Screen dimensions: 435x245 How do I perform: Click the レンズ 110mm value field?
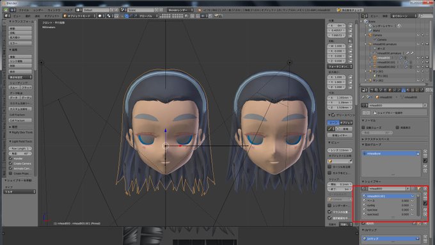coord(340,150)
